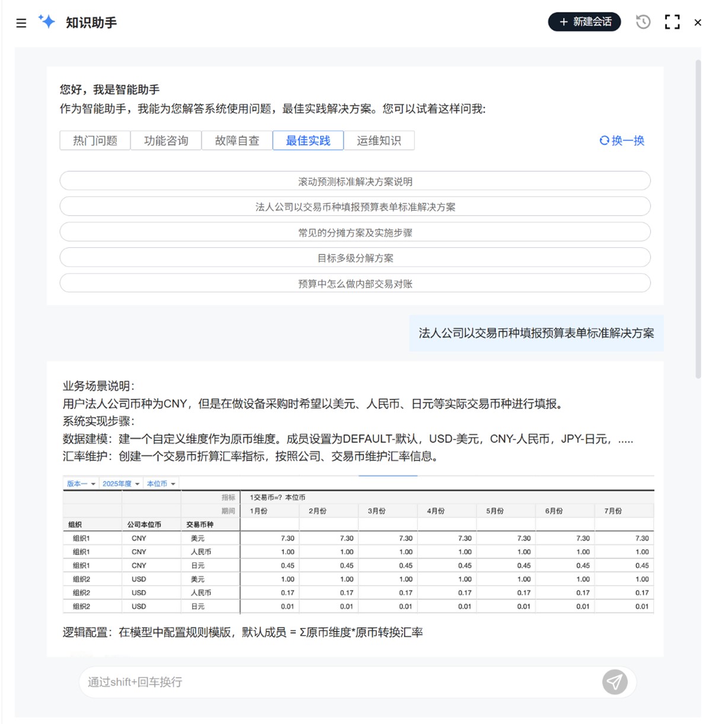The image size is (713, 724).
Task: Click the send paper-plane icon
Action: 615,682
